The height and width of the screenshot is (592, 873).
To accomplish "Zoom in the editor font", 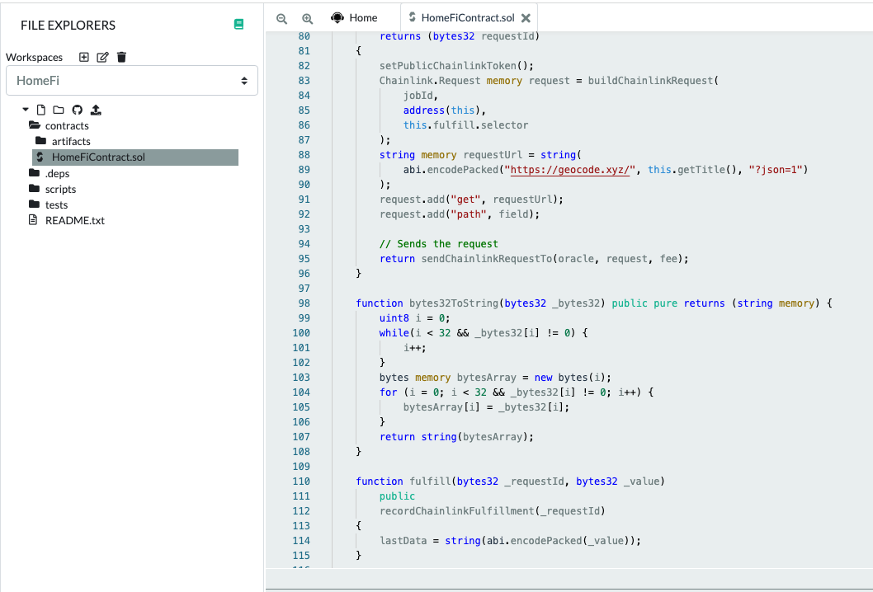I will coord(307,18).
